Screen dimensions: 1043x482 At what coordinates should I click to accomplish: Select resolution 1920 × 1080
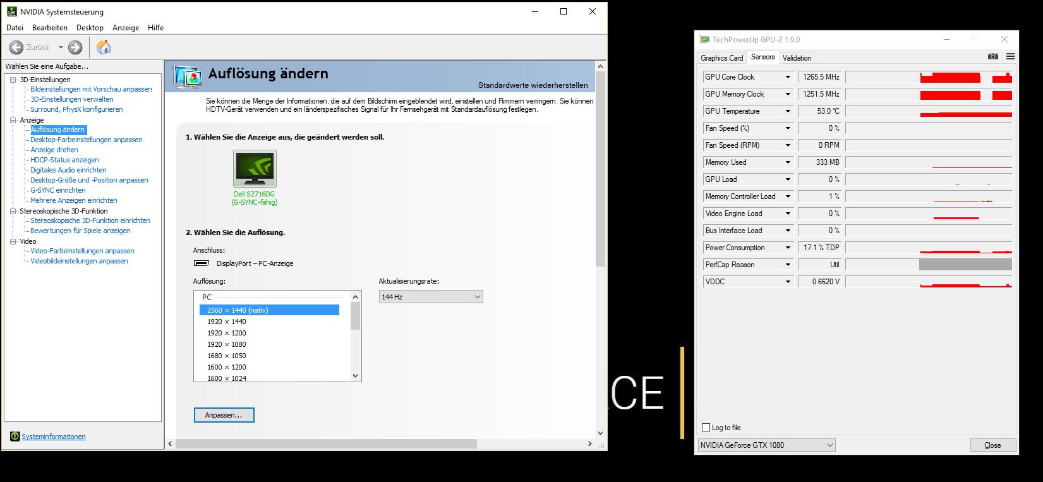[x=226, y=344]
